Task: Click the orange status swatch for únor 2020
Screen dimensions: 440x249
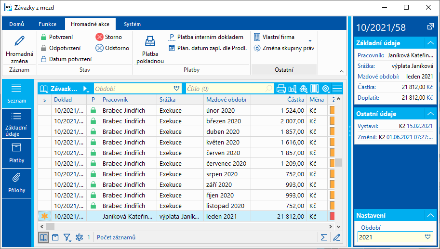Action: coord(332,110)
